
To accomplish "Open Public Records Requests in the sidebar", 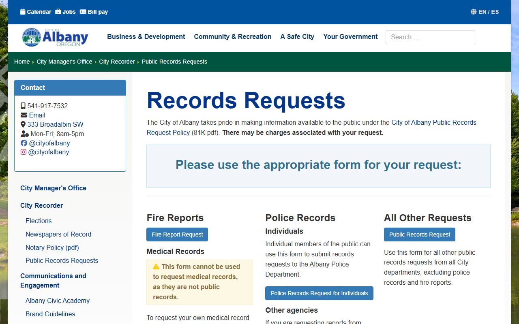I will [x=62, y=260].
